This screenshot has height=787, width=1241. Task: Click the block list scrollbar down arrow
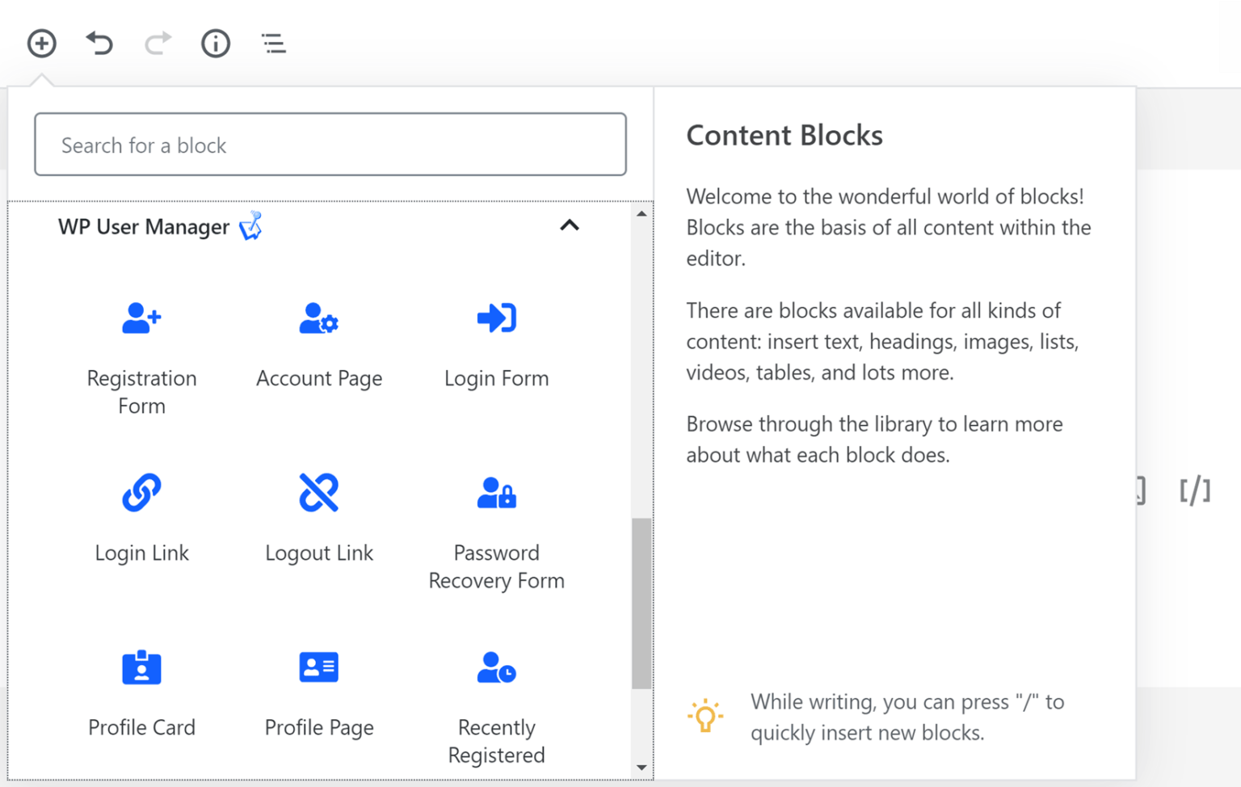coord(642,768)
